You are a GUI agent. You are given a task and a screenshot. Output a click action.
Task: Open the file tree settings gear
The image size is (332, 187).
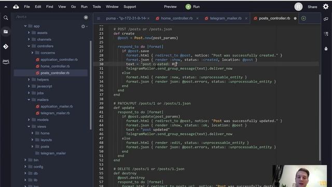(x=83, y=26)
